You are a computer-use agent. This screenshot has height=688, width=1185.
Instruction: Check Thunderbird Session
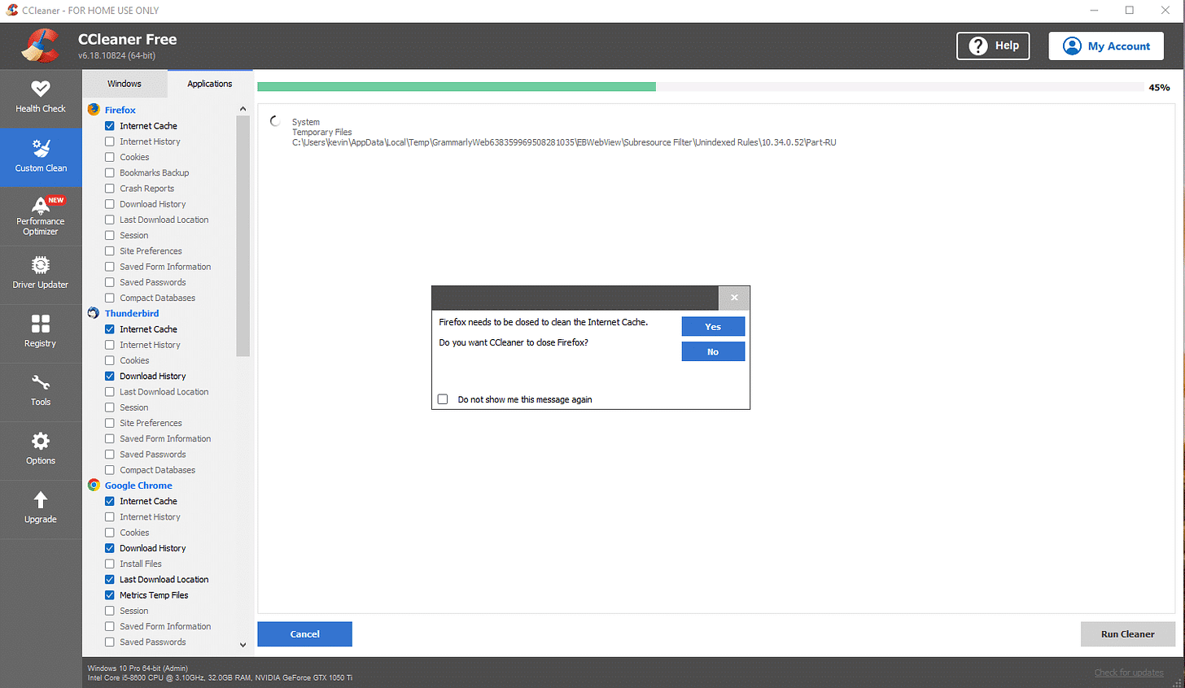tap(110, 407)
